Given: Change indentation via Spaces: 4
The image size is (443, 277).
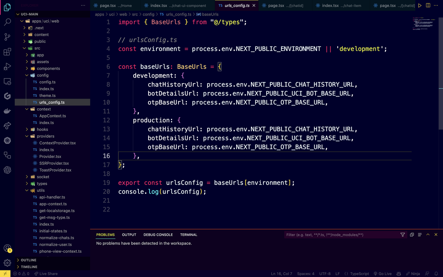Looking at the screenshot, I should pos(306,274).
